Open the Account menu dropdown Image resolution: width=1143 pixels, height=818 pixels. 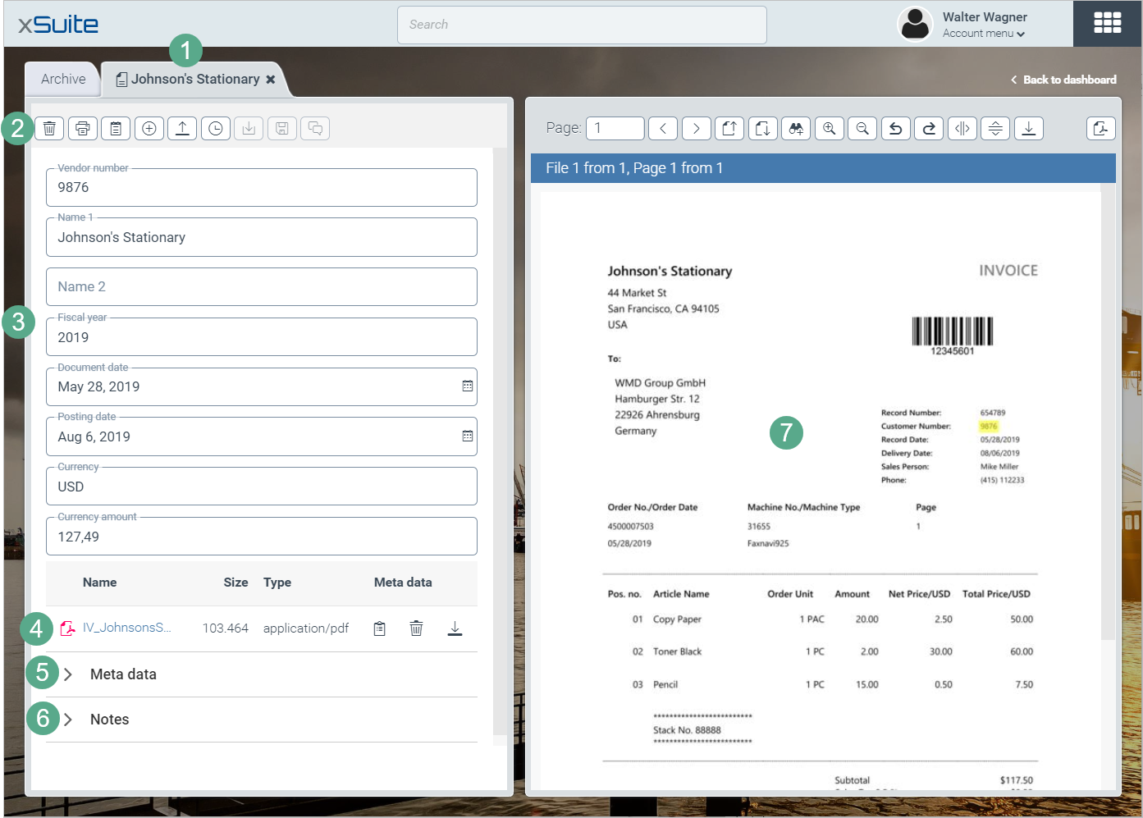[x=983, y=34]
